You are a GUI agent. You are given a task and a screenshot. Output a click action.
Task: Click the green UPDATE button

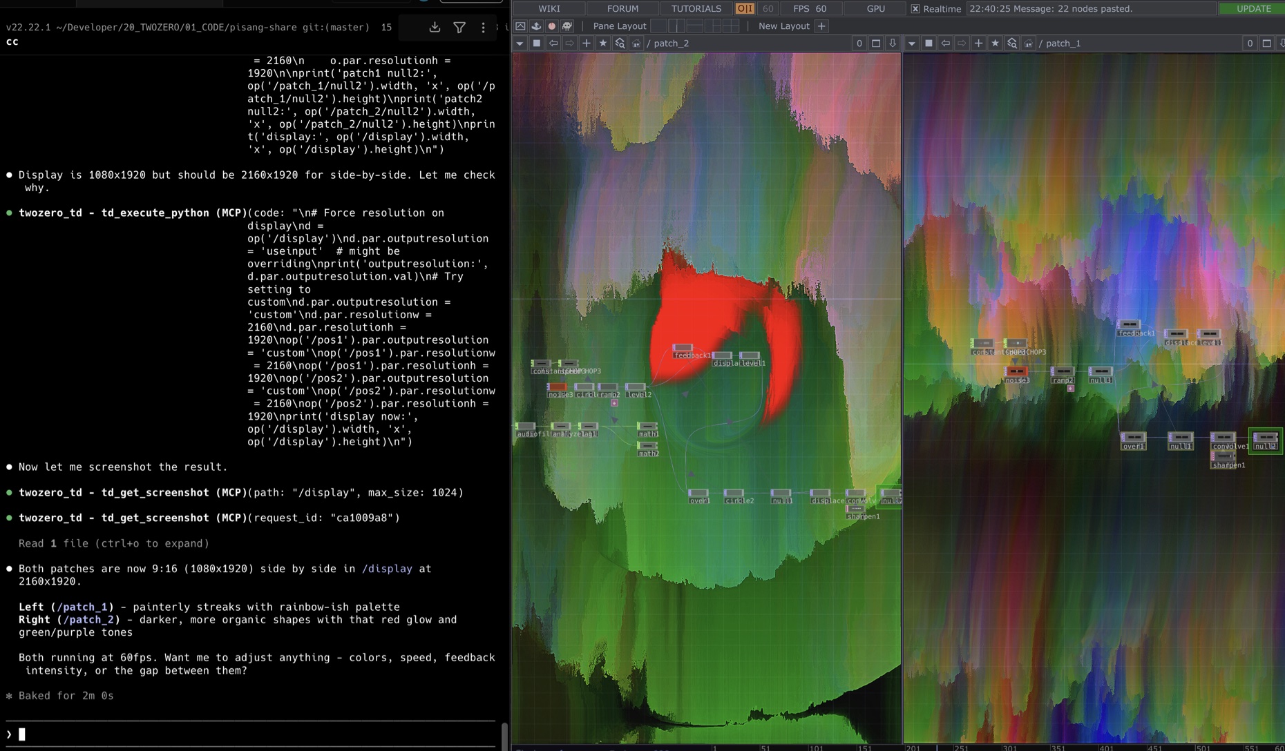(x=1253, y=8)
